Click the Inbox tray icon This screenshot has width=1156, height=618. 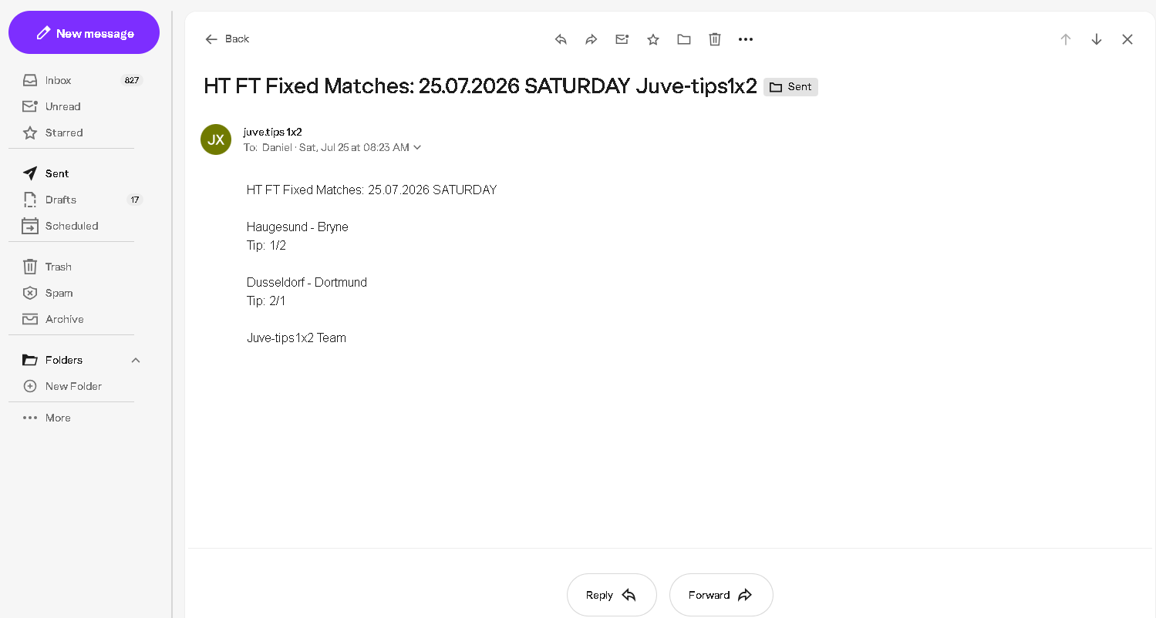click(30, 80)
